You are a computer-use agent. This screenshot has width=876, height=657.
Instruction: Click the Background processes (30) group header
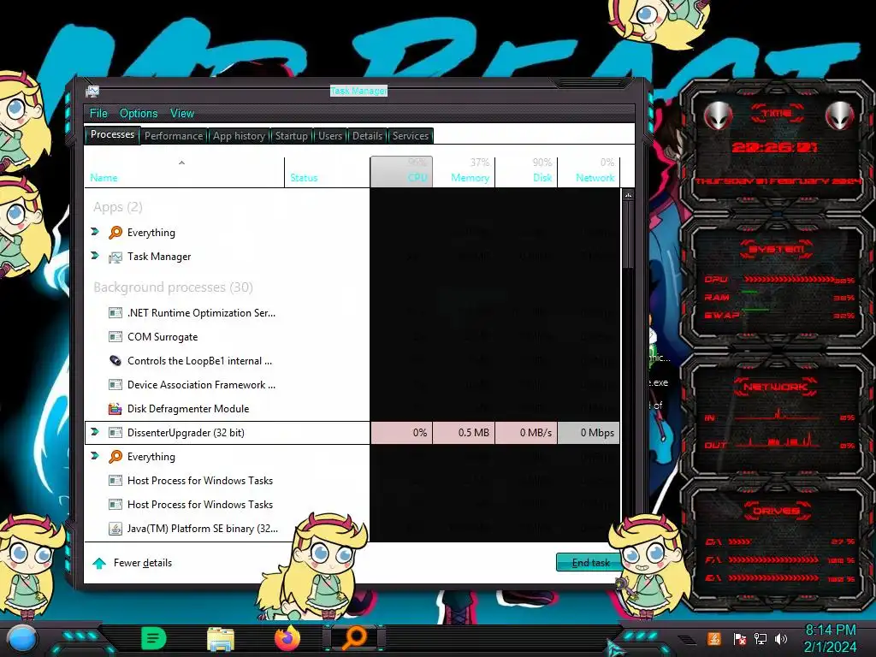[x=173, y=287]
